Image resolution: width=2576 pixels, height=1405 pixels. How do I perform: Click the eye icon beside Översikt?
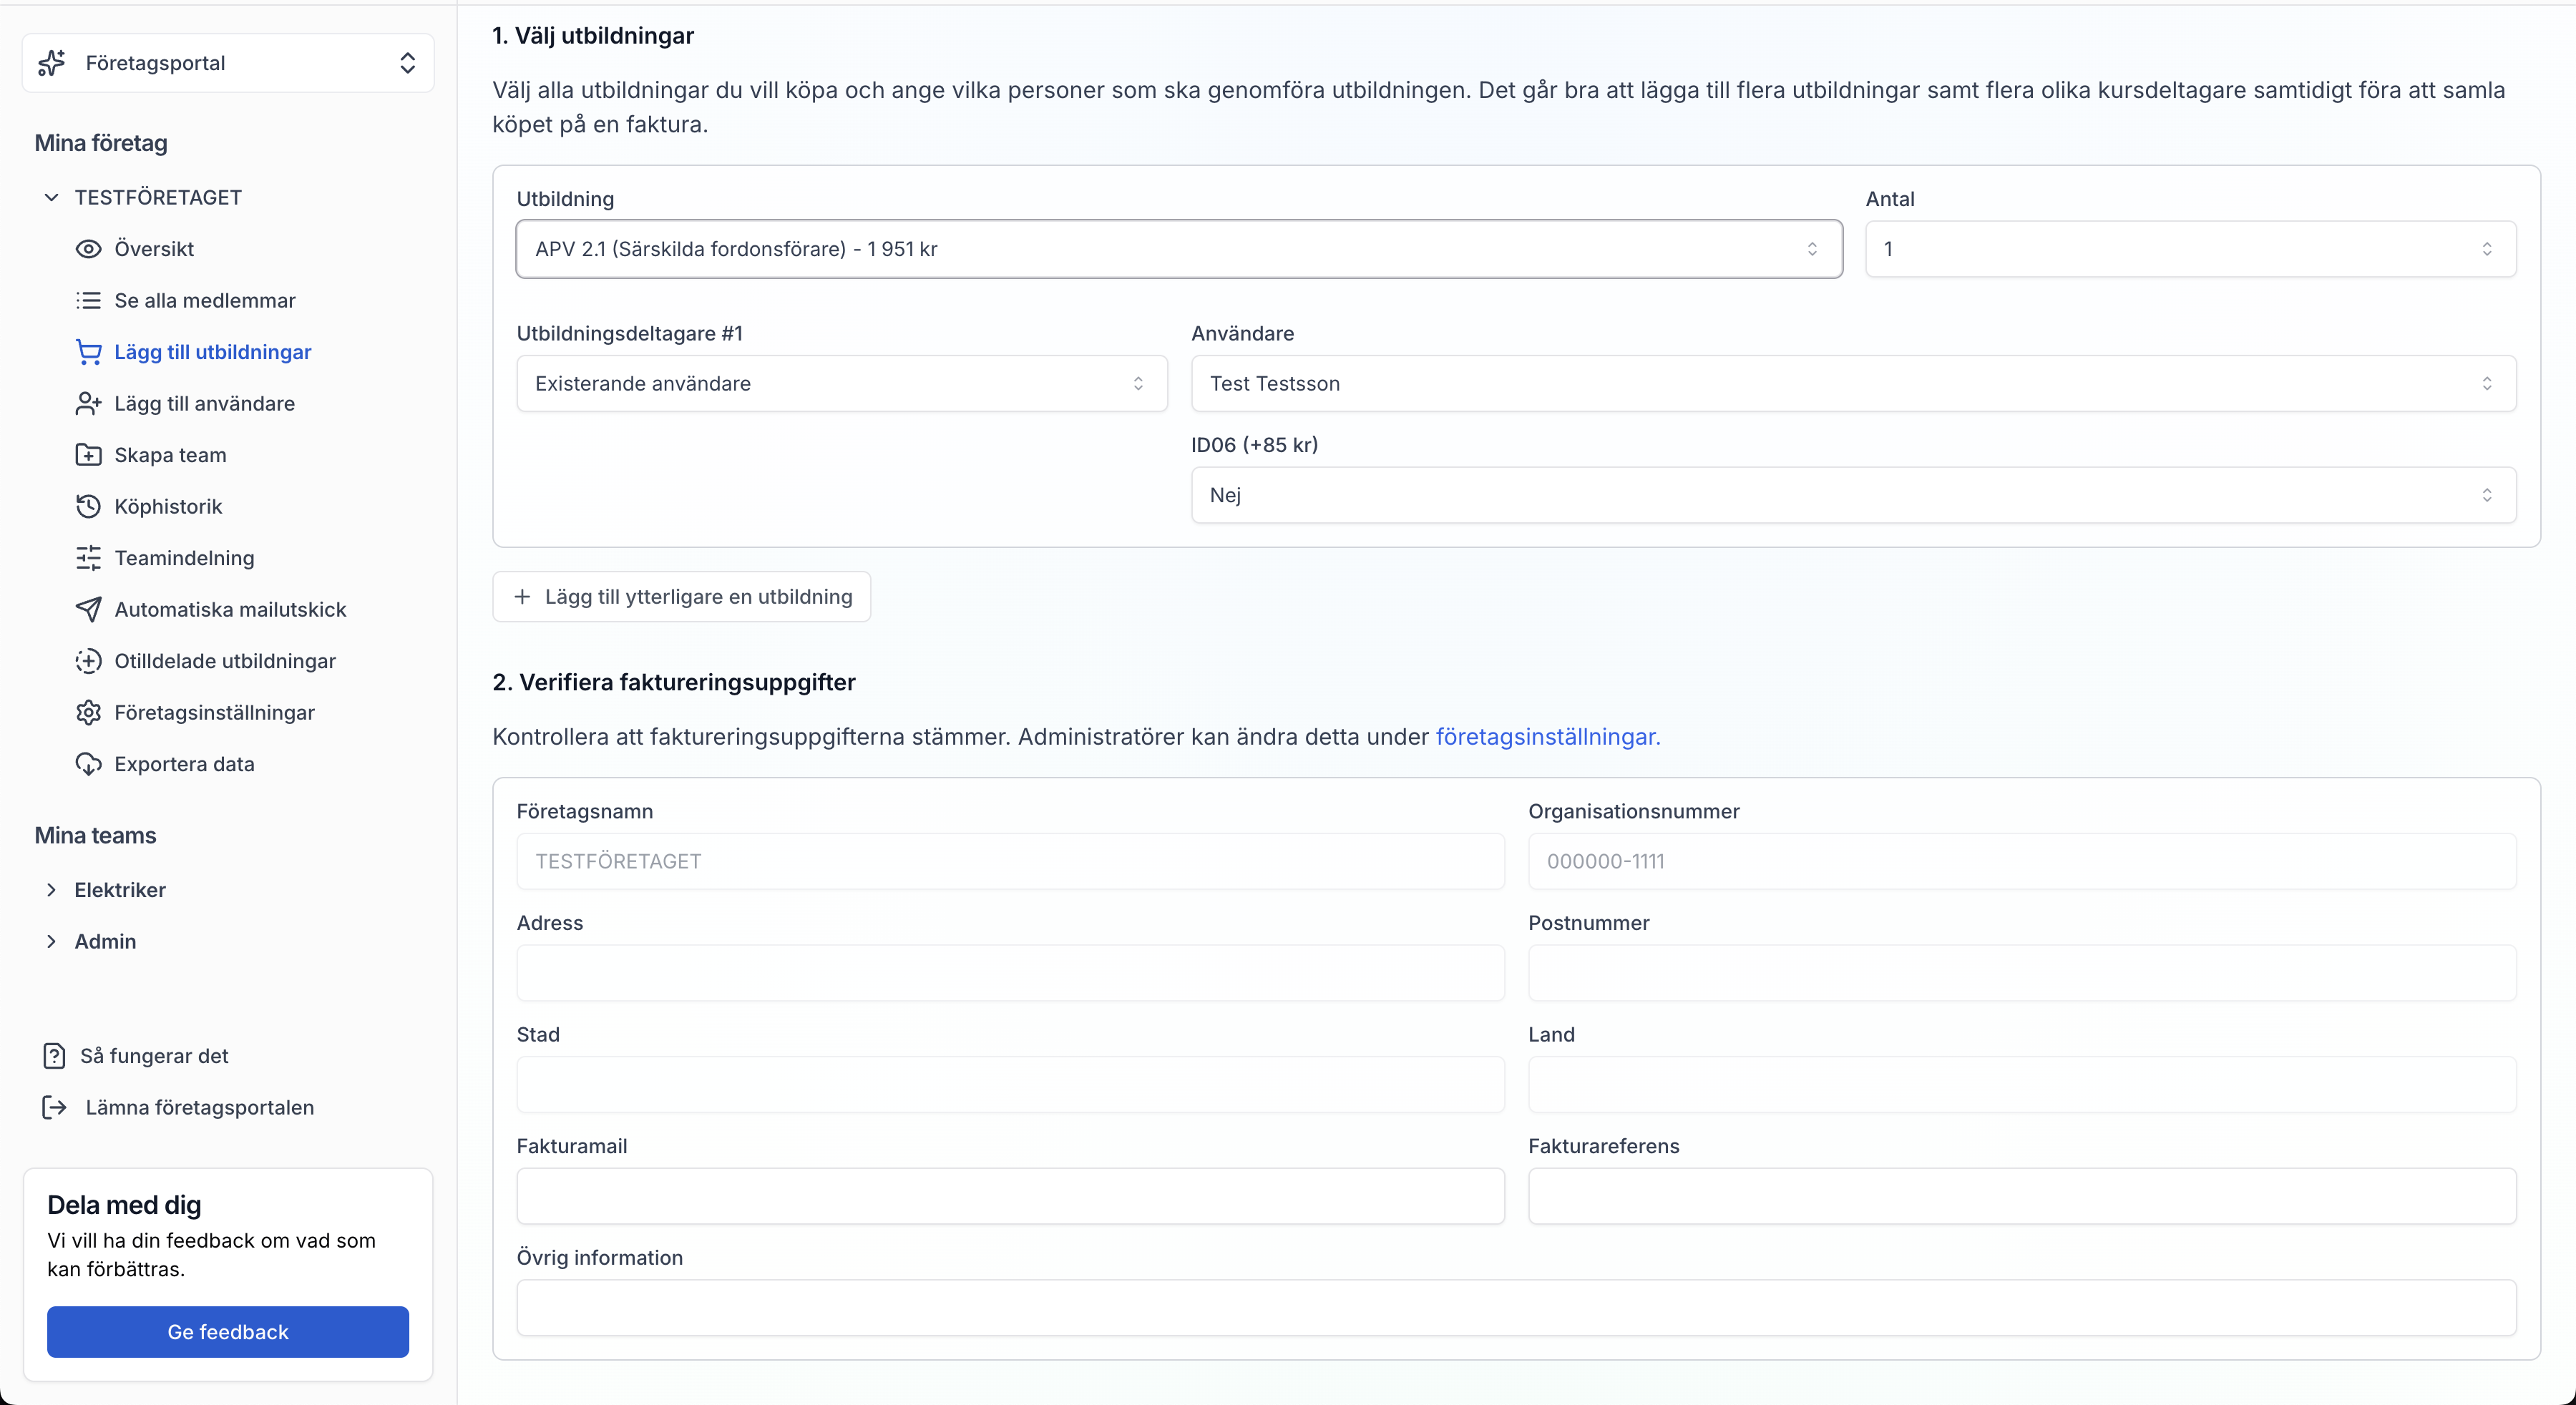[x=88, y=249]
